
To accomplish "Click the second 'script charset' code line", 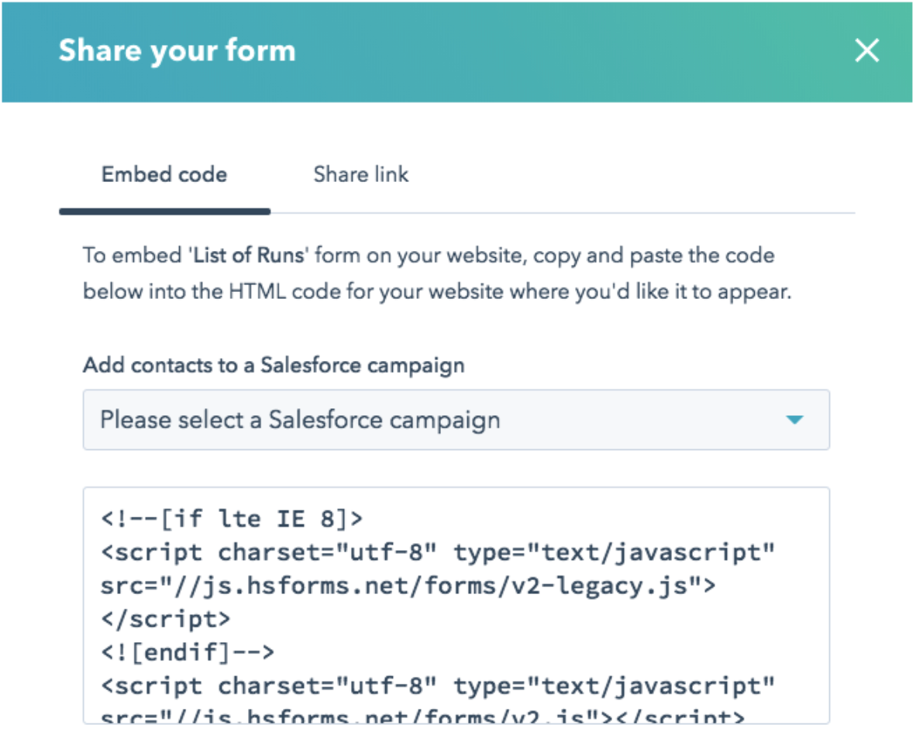I will tap(438, 686).
